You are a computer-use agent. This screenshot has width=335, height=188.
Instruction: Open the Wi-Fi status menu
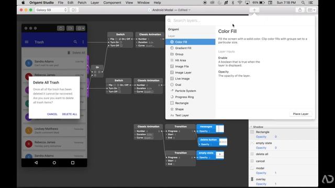(240, 3)
